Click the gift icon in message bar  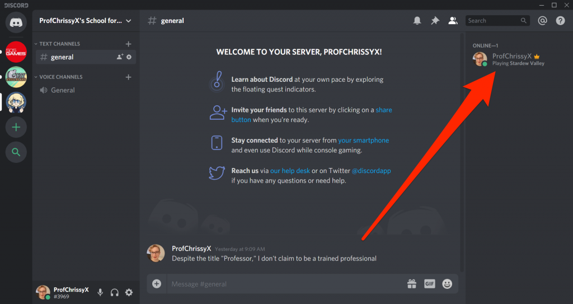click(x=411, y=284)
